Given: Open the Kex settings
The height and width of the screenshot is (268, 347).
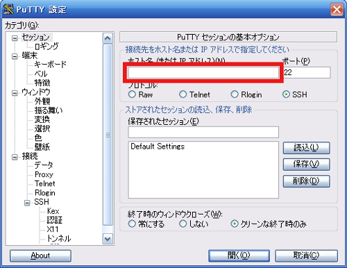Looking at the screenshot, I should pos(53,211).
